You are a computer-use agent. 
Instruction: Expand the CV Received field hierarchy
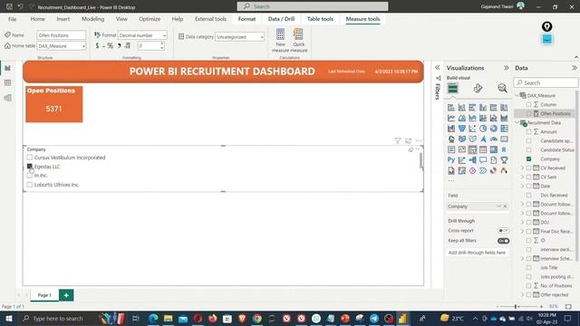[522, 168]
